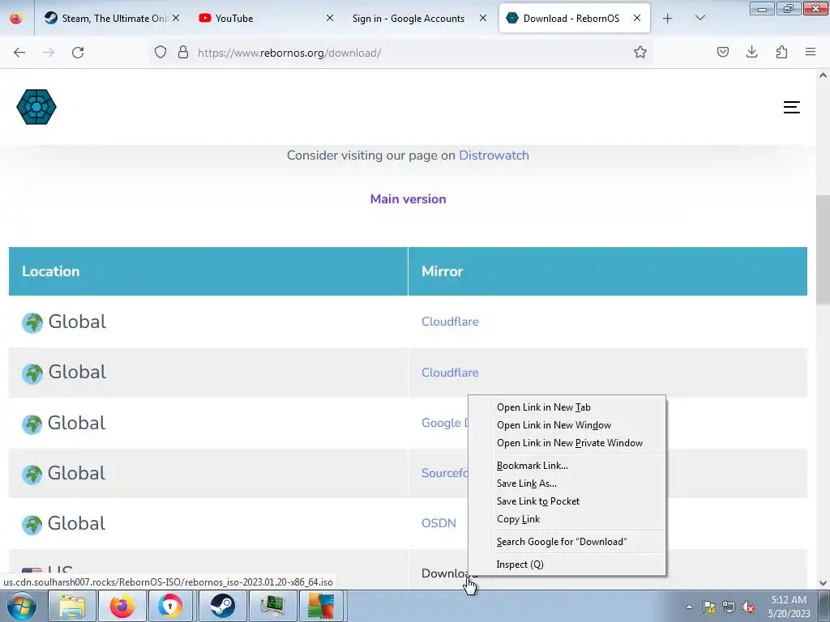Open Firefox application hamburger menu
This screenshot has width=830, height=622.
811,52
